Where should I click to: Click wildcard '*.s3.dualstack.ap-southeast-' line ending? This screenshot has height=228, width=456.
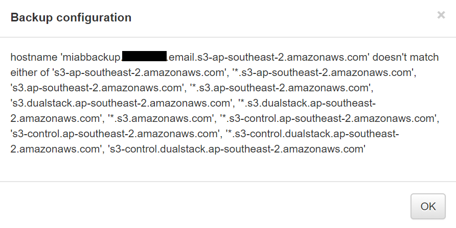pyautogui.click(x=307, y=103)
